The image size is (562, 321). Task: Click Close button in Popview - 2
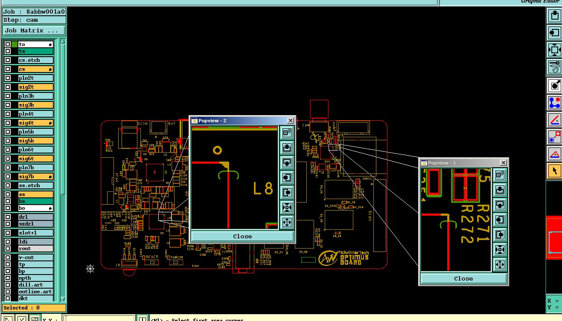(x=242, y=236)
